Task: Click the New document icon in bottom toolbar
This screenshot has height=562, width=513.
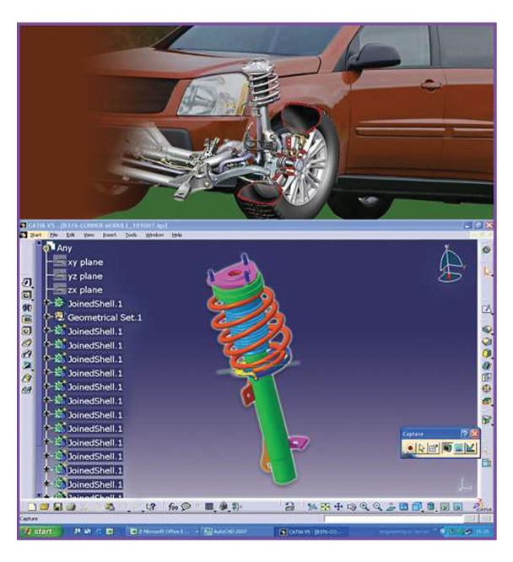Action: point(32,506)
